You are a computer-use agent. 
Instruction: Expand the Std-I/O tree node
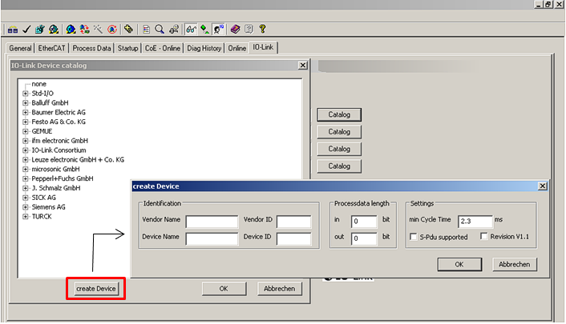coord(26,94)
